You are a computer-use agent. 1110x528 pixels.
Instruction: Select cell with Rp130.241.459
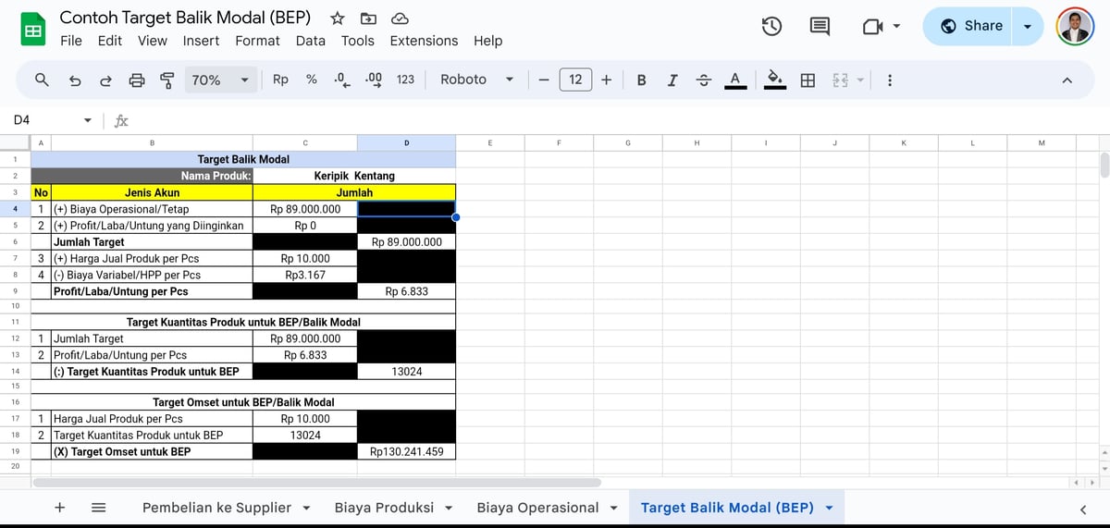pos(406,451)
